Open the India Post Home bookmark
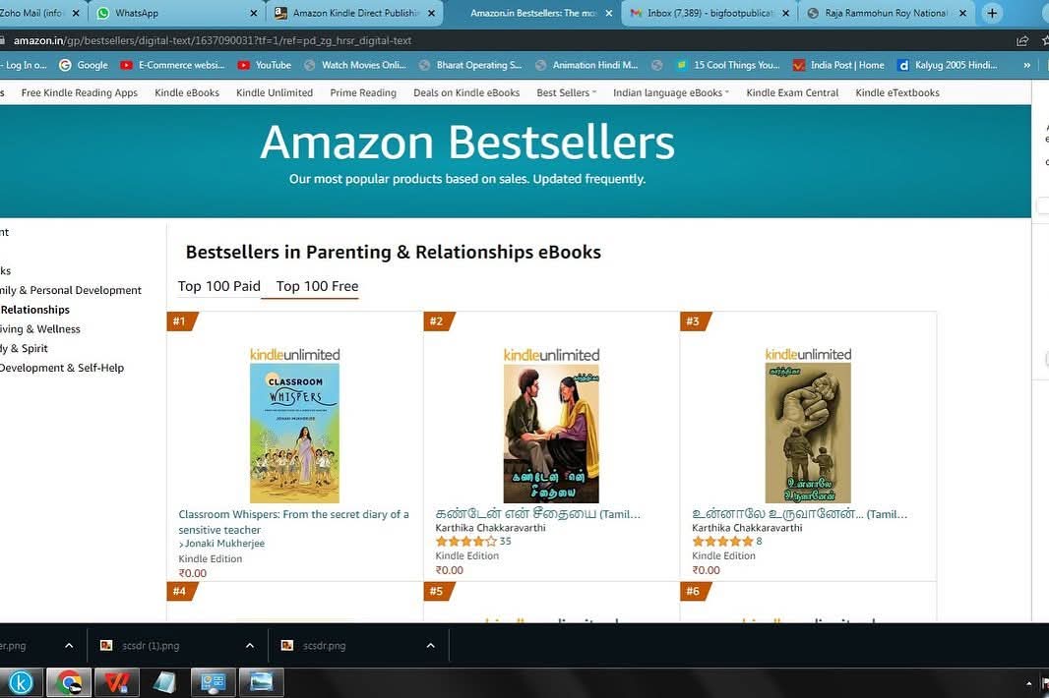This screenshot has width=1049, height=698. tap(839, 65)
